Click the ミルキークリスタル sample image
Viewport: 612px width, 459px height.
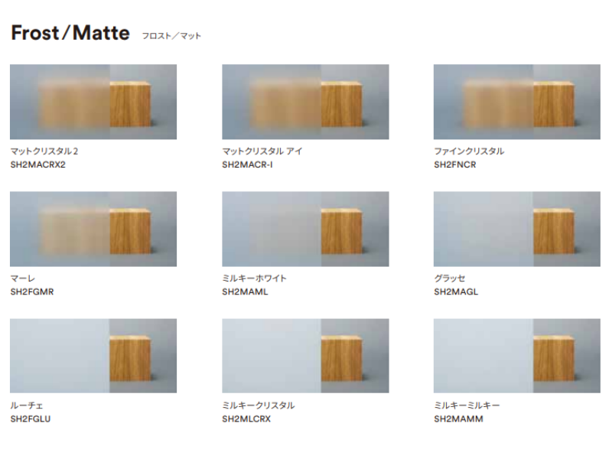[x=305, y=356]
